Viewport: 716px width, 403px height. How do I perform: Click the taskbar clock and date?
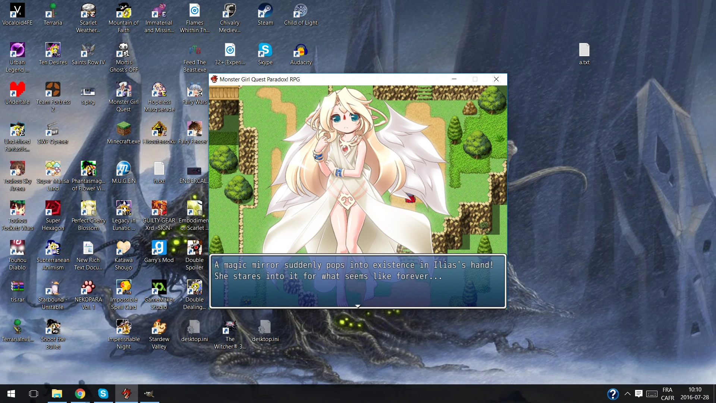694,394
